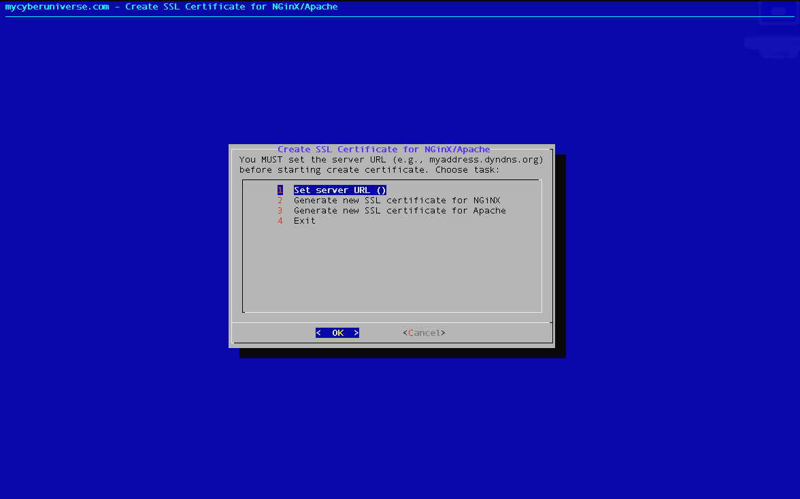The width and height of the screenshot is (800, 499).
Task: Click the dialog title 'Create SSL Certificate for NGiNX/Apache'
Action: click(x=384, y=150)
